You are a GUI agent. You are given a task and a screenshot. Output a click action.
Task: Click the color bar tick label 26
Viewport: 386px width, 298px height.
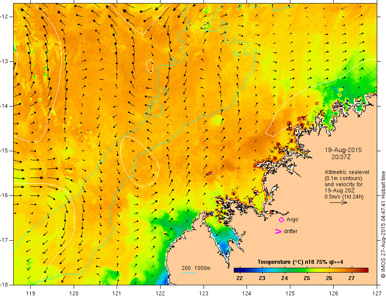pyautogui.click(x=329, y=278)
